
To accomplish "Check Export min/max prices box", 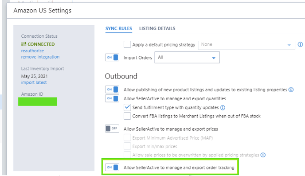I will point(127,146).
